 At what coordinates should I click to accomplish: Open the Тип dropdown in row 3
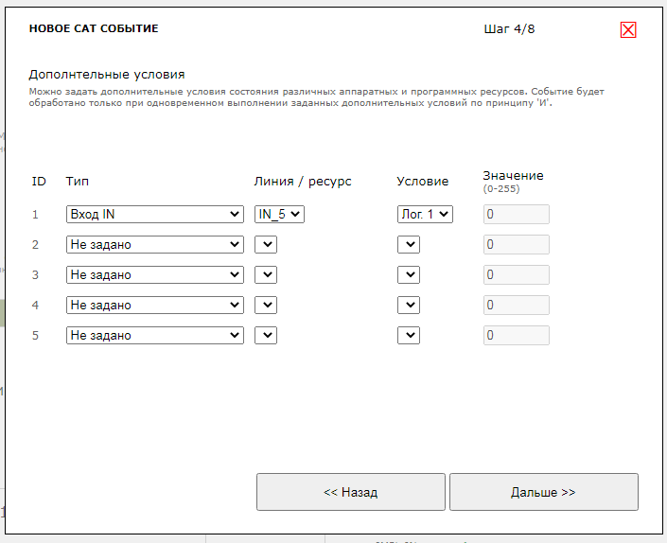click(155, 275)
